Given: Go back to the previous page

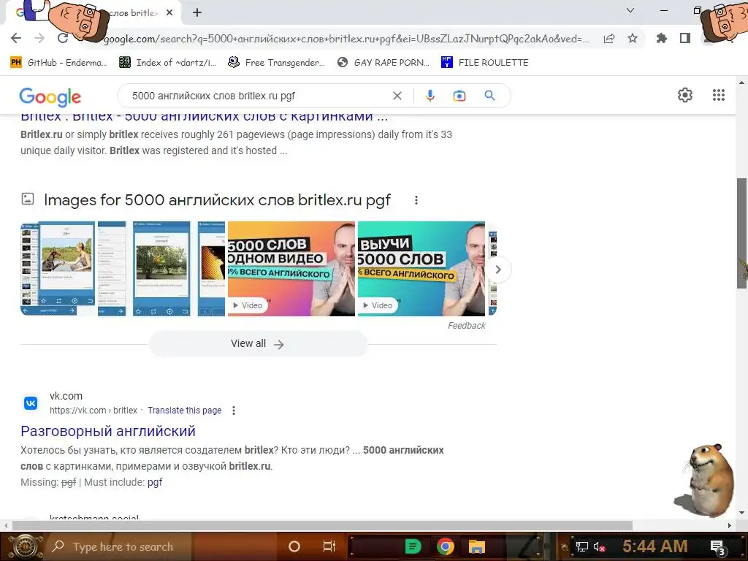Looking at the screenshot, I should coord(16,38).
